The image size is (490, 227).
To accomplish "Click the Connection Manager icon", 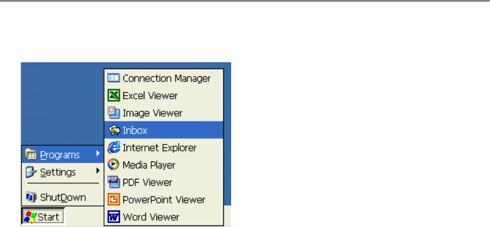I will [x=113, y=78].
